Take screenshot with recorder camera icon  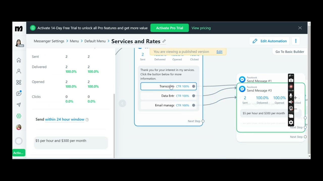(291, 80)
